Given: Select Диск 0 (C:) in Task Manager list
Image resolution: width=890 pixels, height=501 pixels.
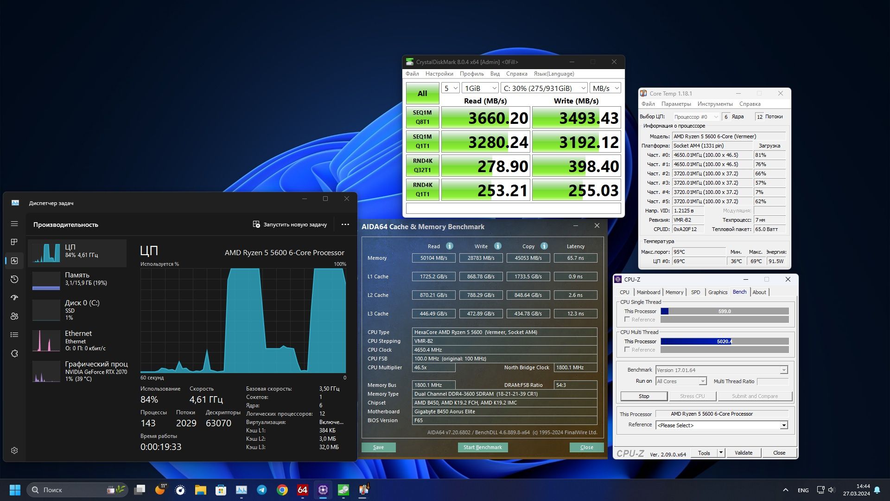Looking at the screenshot, I should 77,310.
